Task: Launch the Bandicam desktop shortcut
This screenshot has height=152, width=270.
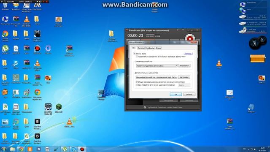Action: coord(37,50)
